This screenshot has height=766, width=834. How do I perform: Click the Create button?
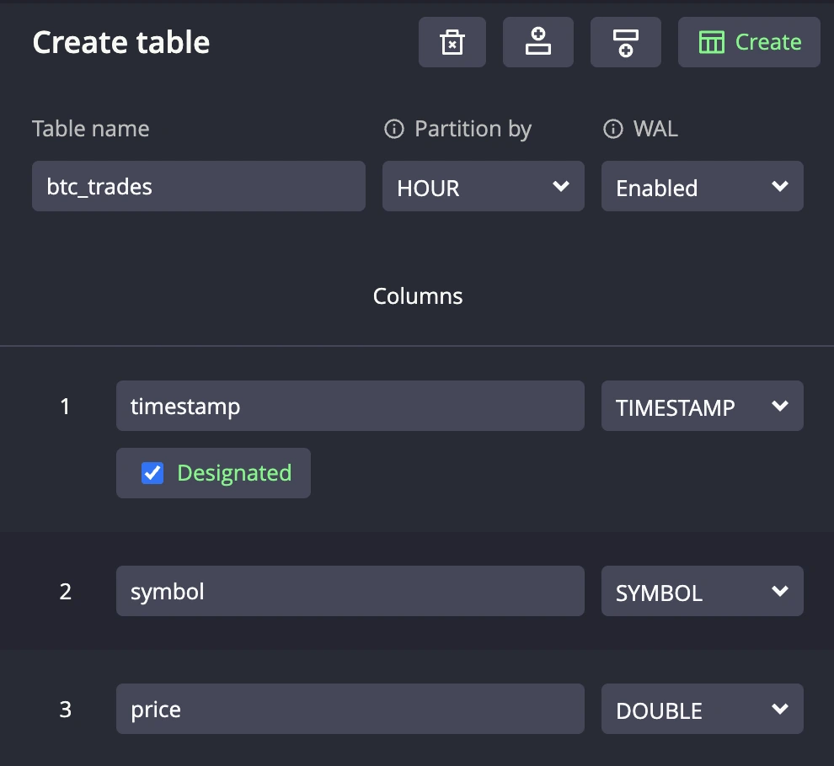tap(749, 41)
